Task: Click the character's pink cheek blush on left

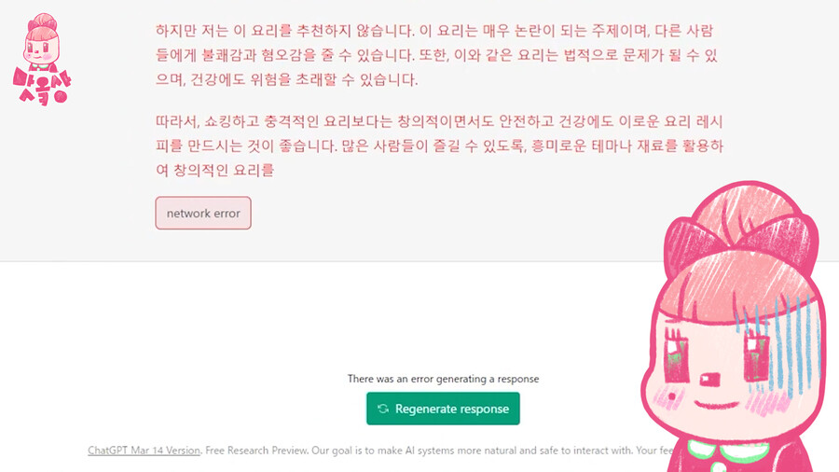Action: pyautogui.click(x=665, y=399)
